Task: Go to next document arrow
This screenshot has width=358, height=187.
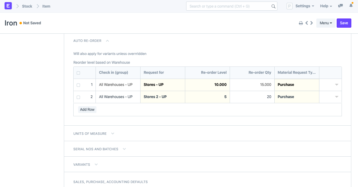Action: click(x=311, y=23)
